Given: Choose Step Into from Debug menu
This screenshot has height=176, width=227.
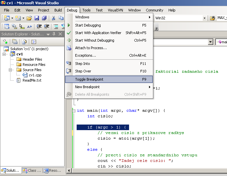Looking at the screenshot, I should [109, 64].
